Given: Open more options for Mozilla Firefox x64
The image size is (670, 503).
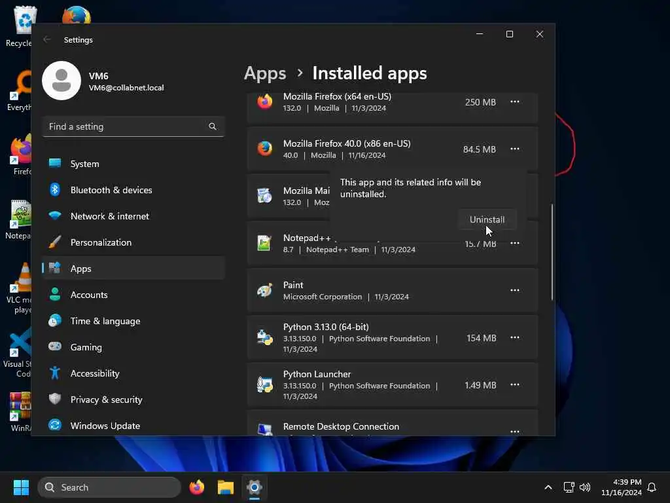Looking at the screenshot, I should pos(514,102).
